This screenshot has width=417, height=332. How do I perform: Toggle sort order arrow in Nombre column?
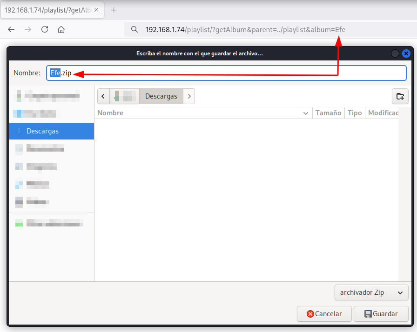click(306, 113)
